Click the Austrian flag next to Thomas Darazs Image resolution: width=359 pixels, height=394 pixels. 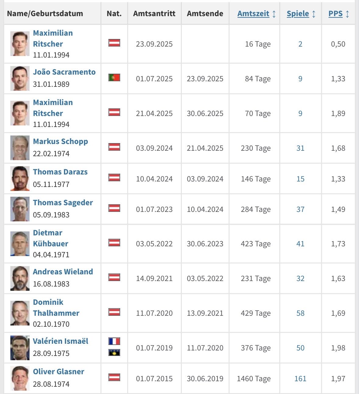(x=114, y=178)
